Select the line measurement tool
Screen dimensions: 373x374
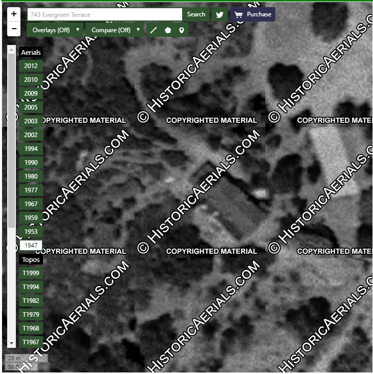(153, 30)
